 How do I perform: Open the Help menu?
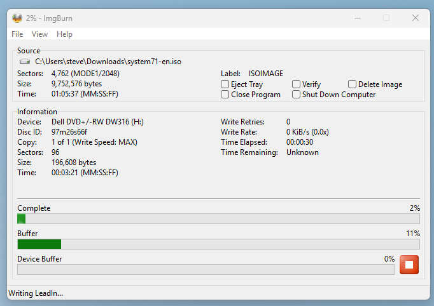click(64, 34)
